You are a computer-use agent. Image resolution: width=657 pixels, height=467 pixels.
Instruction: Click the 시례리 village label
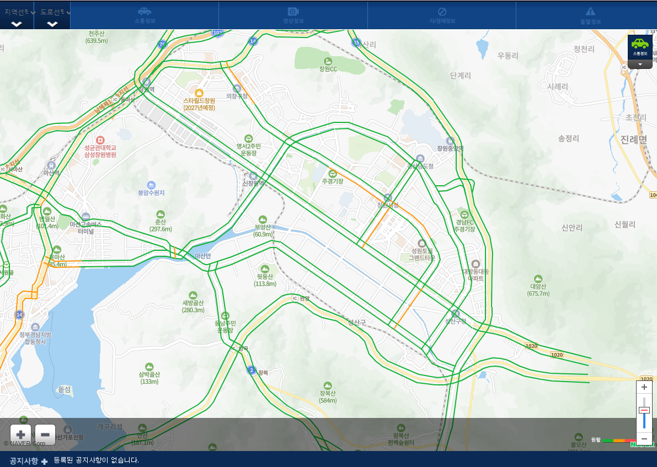coord(558,87)
